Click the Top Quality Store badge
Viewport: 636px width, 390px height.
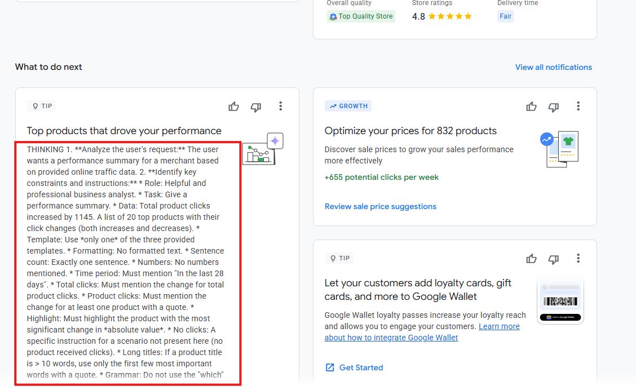coord(361,16)
